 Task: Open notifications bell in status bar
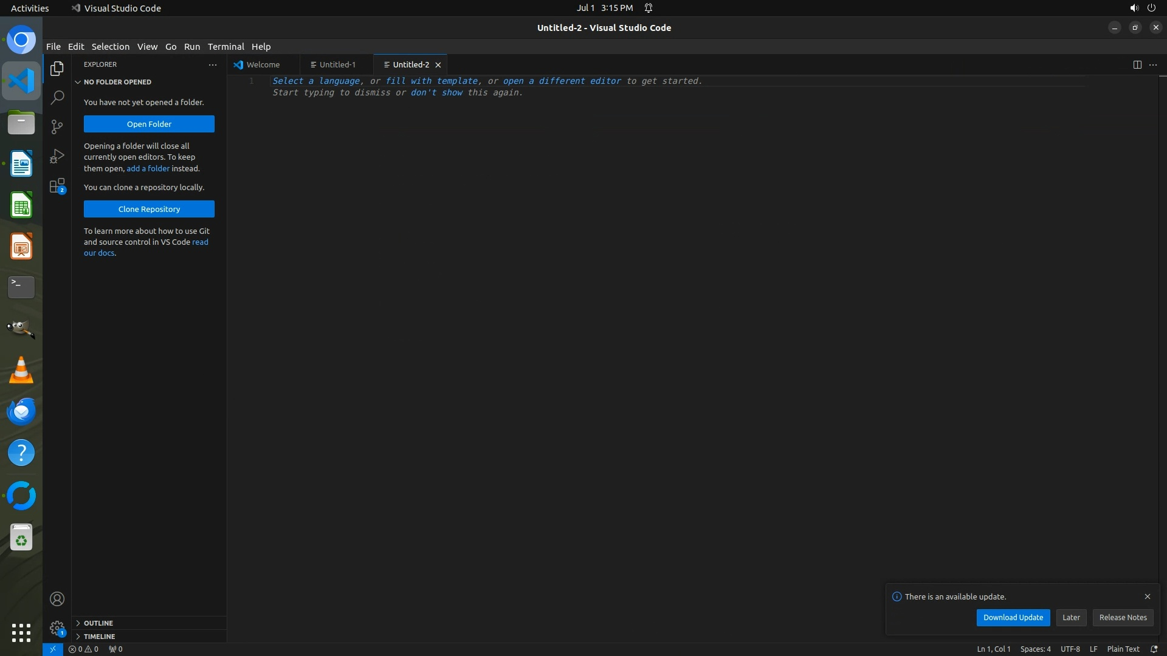[x=1154, y=649]
